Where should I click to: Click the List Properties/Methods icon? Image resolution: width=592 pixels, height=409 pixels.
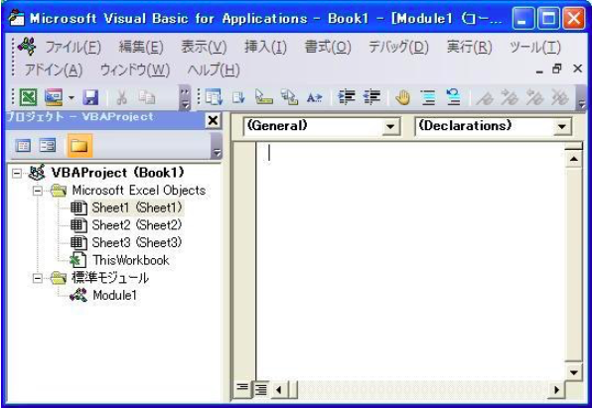(214, 97)
